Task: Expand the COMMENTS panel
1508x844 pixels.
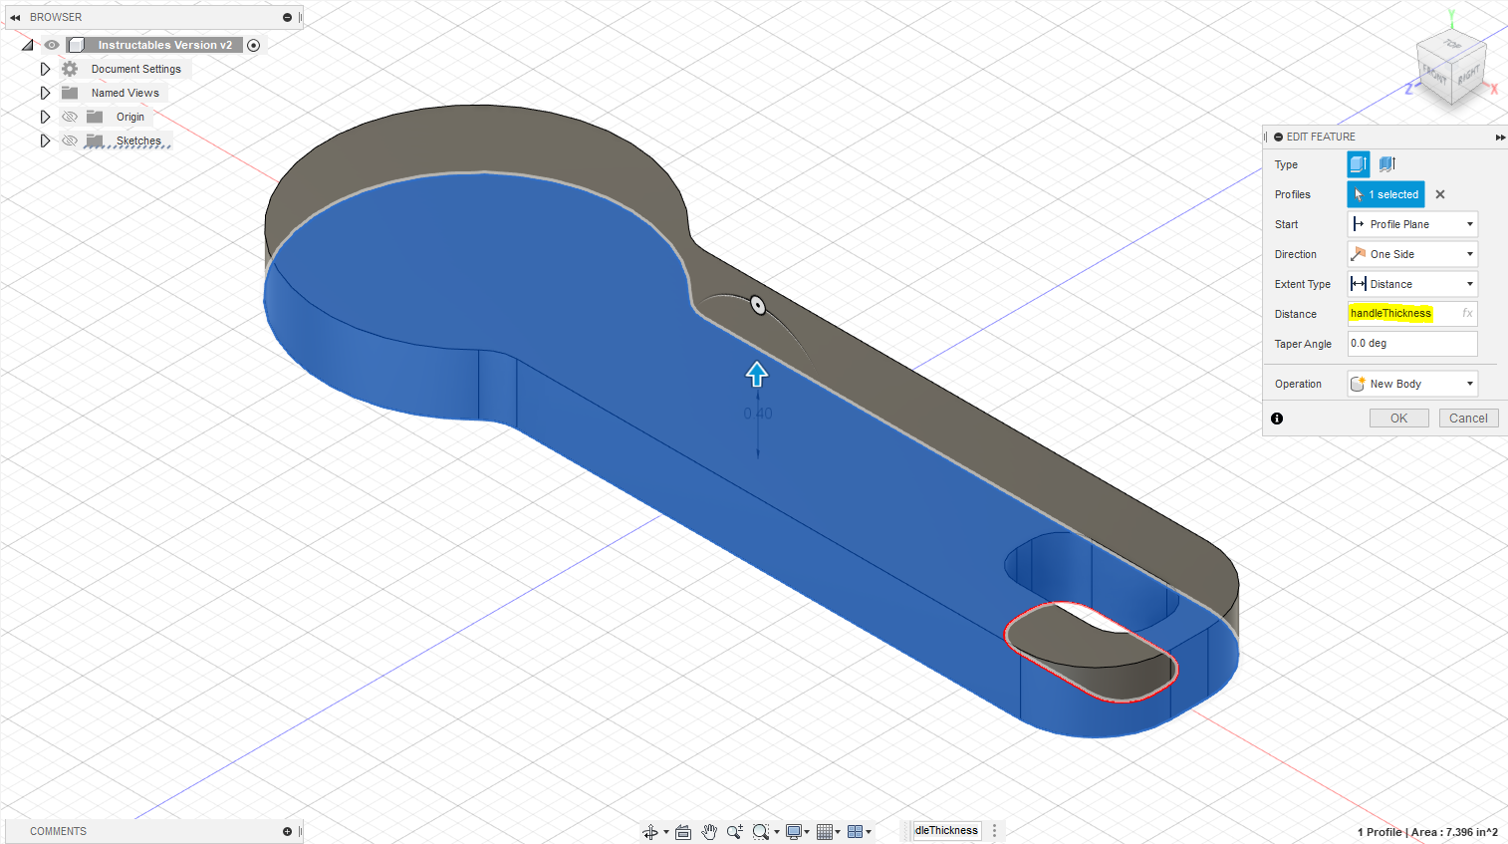Action: point(287,830)
